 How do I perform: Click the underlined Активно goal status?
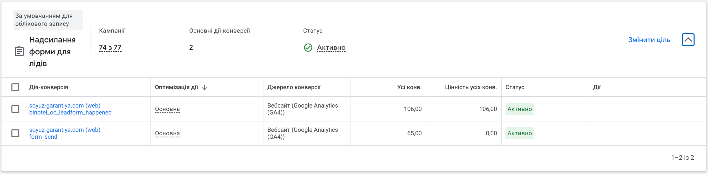(x=331, y=47)
